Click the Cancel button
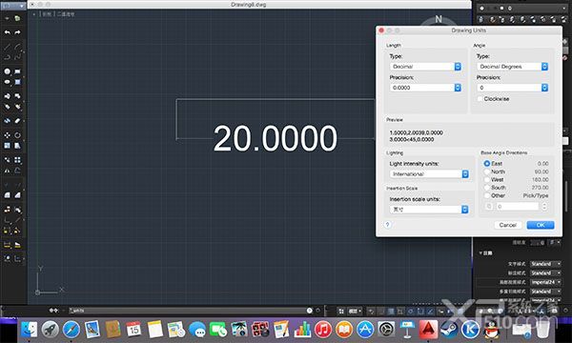The image size is (572, 343). (508, 225)
